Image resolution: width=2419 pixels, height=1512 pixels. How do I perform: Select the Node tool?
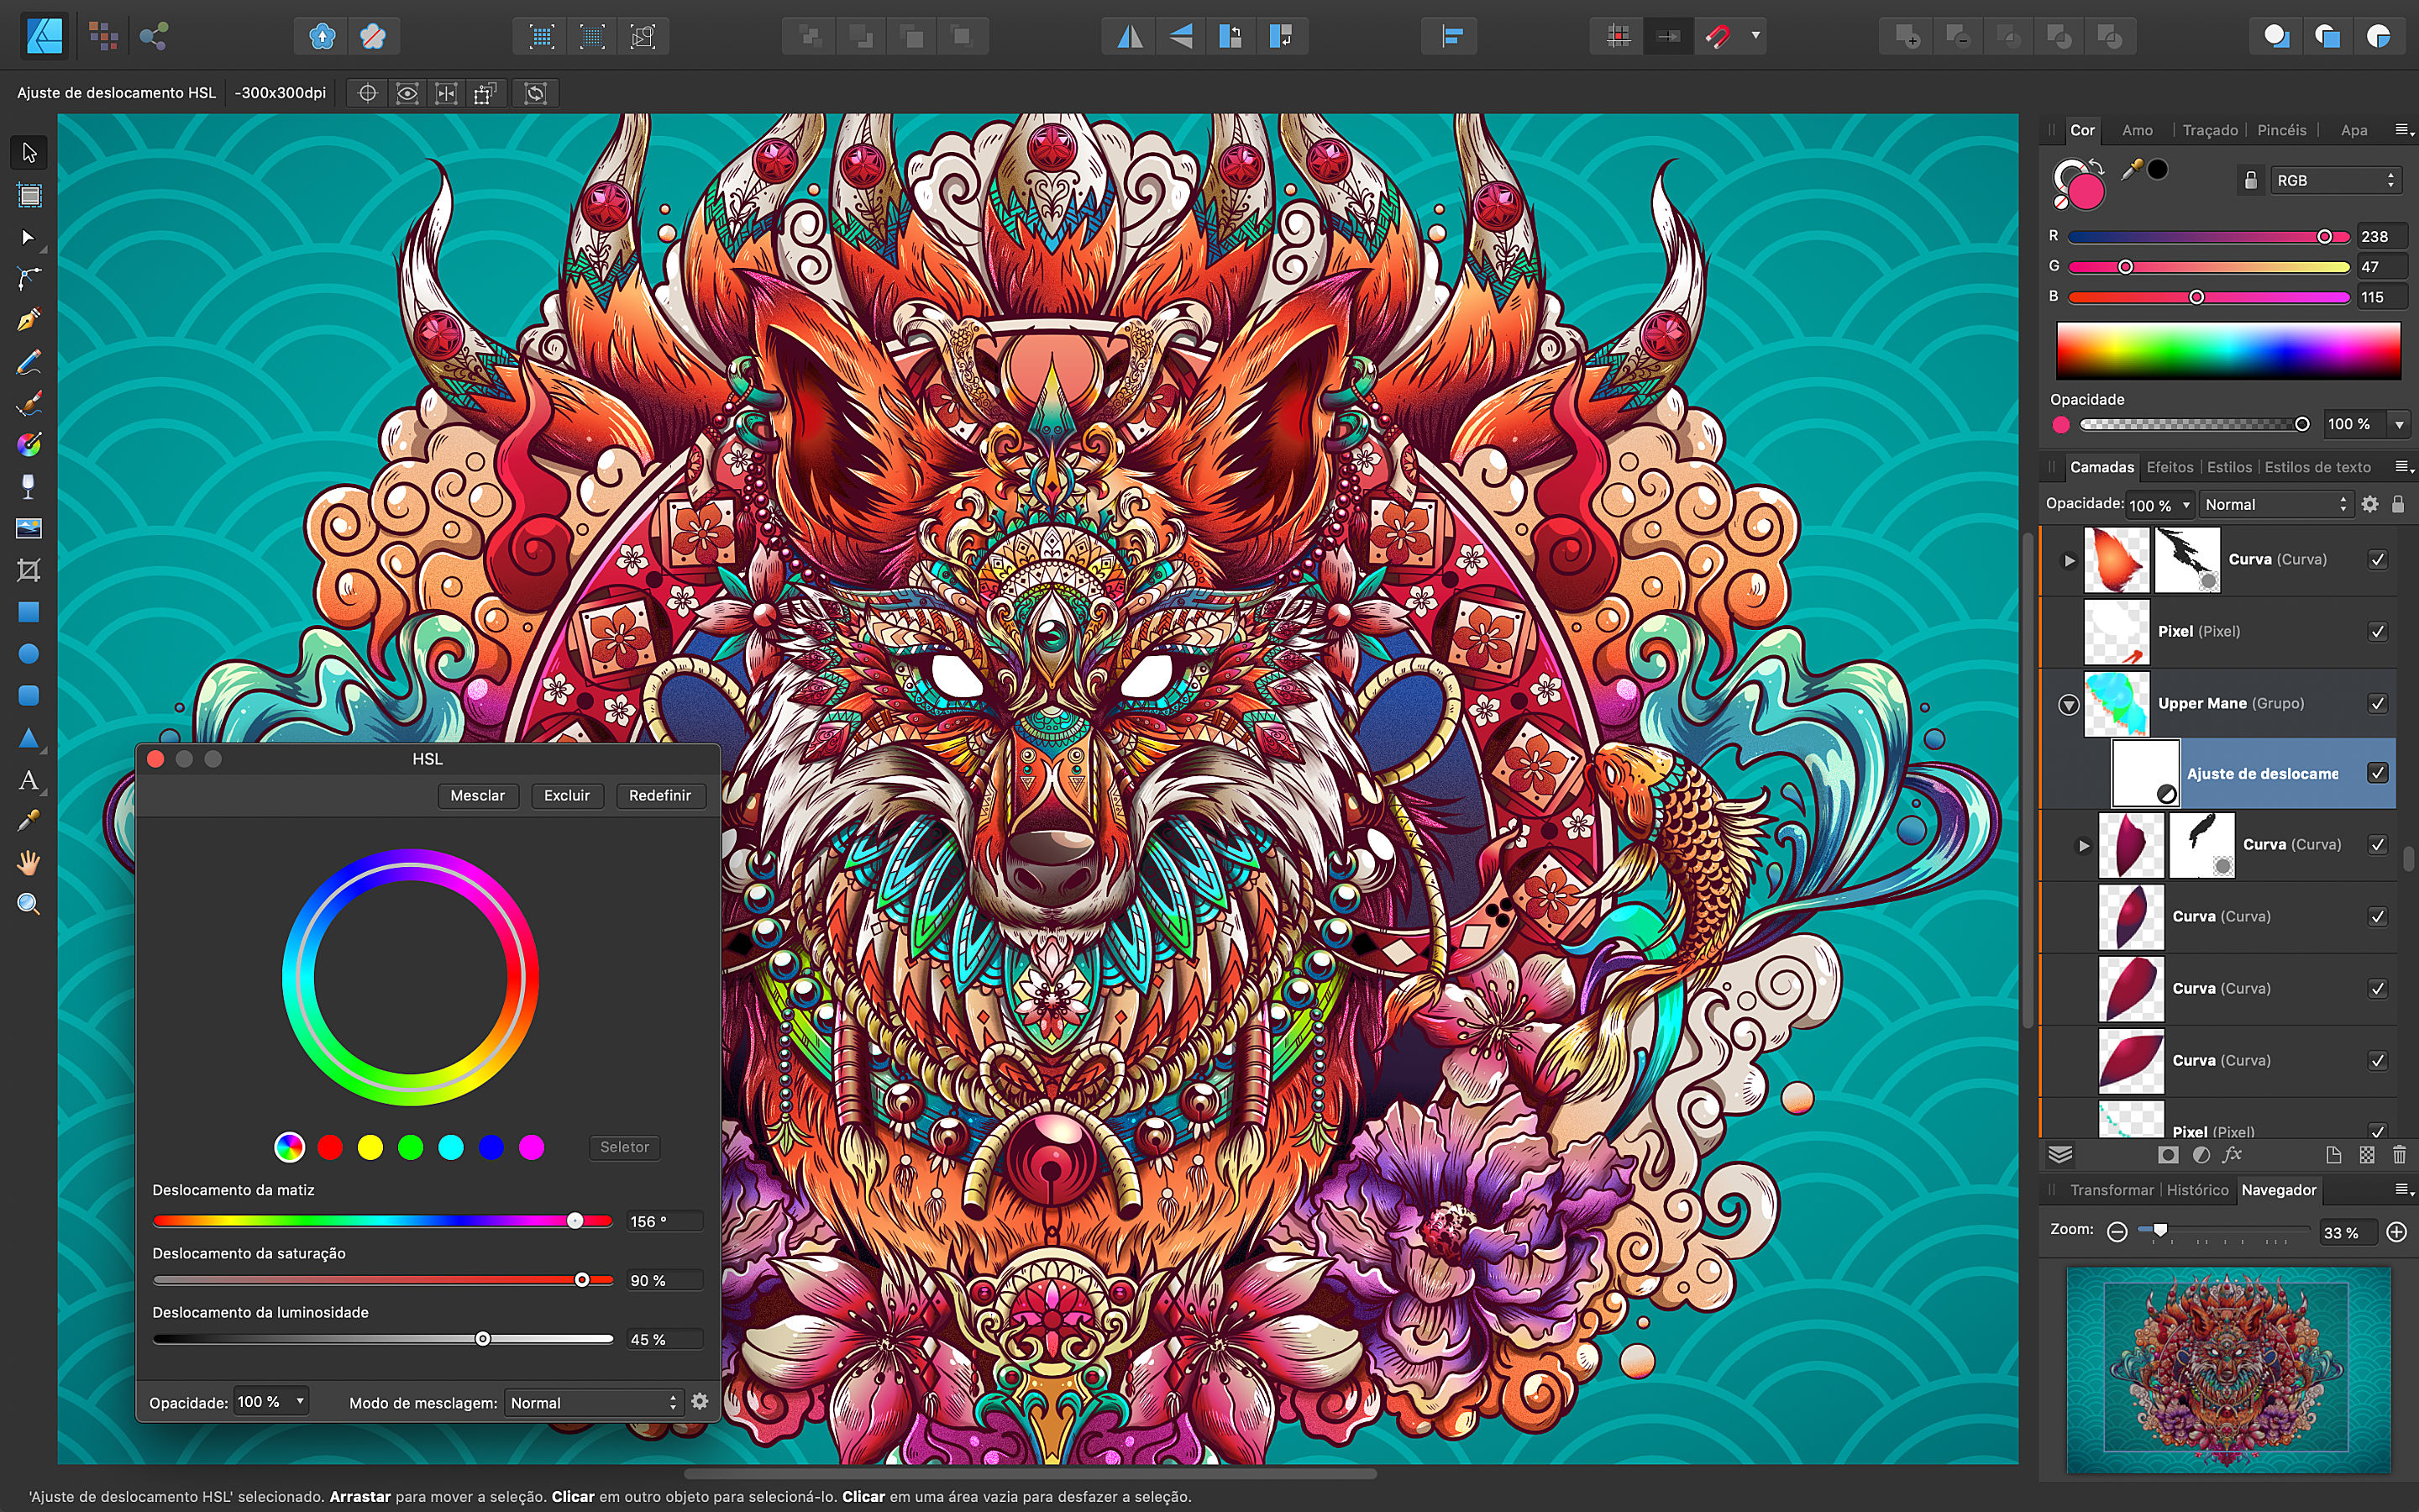26,279
